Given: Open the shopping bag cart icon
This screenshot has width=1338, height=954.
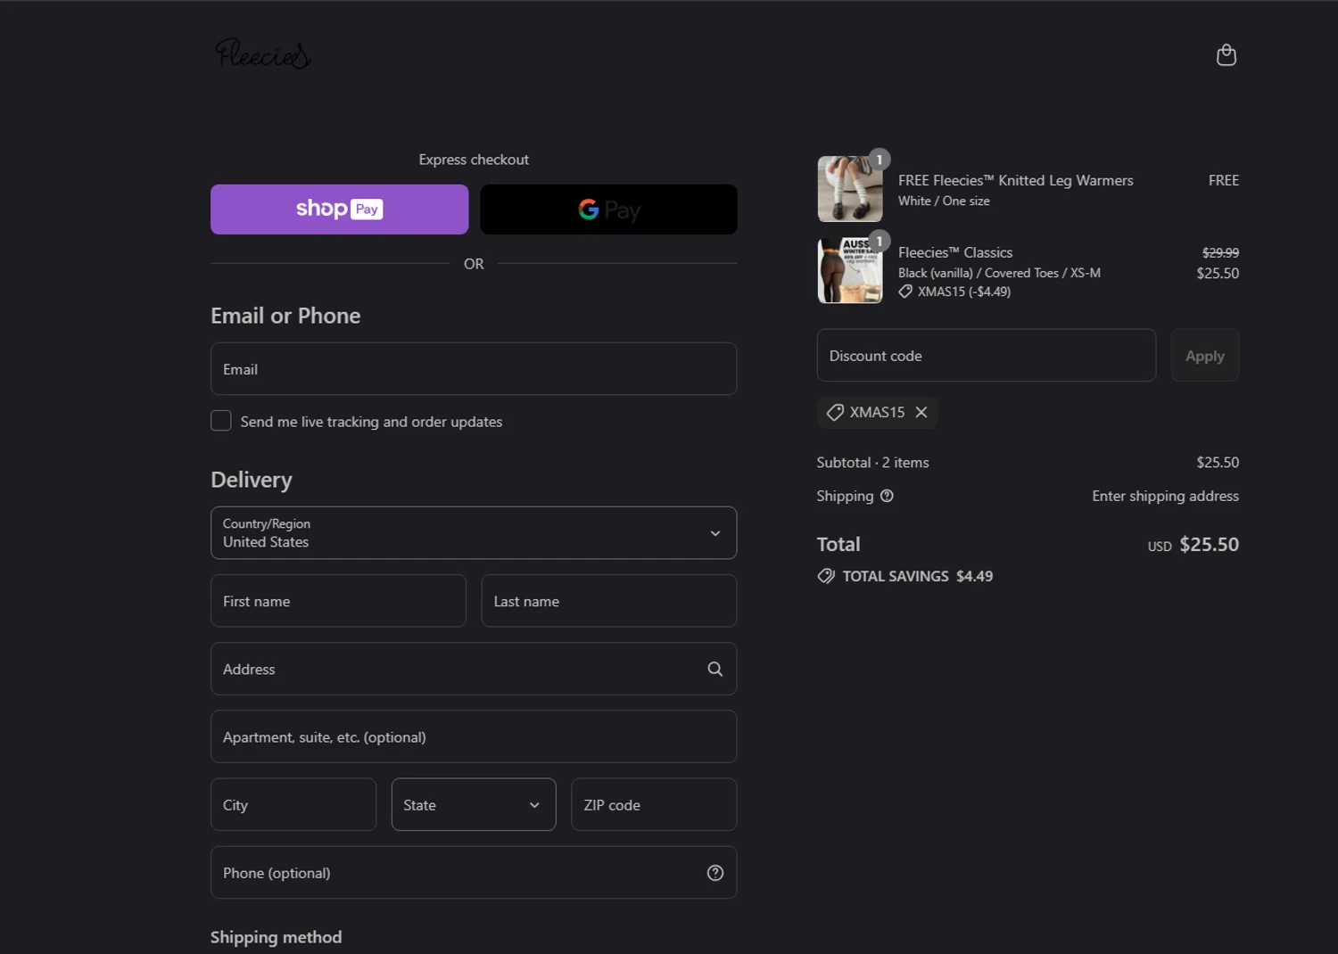Looking at the screenshot, I should point(1226,55).
